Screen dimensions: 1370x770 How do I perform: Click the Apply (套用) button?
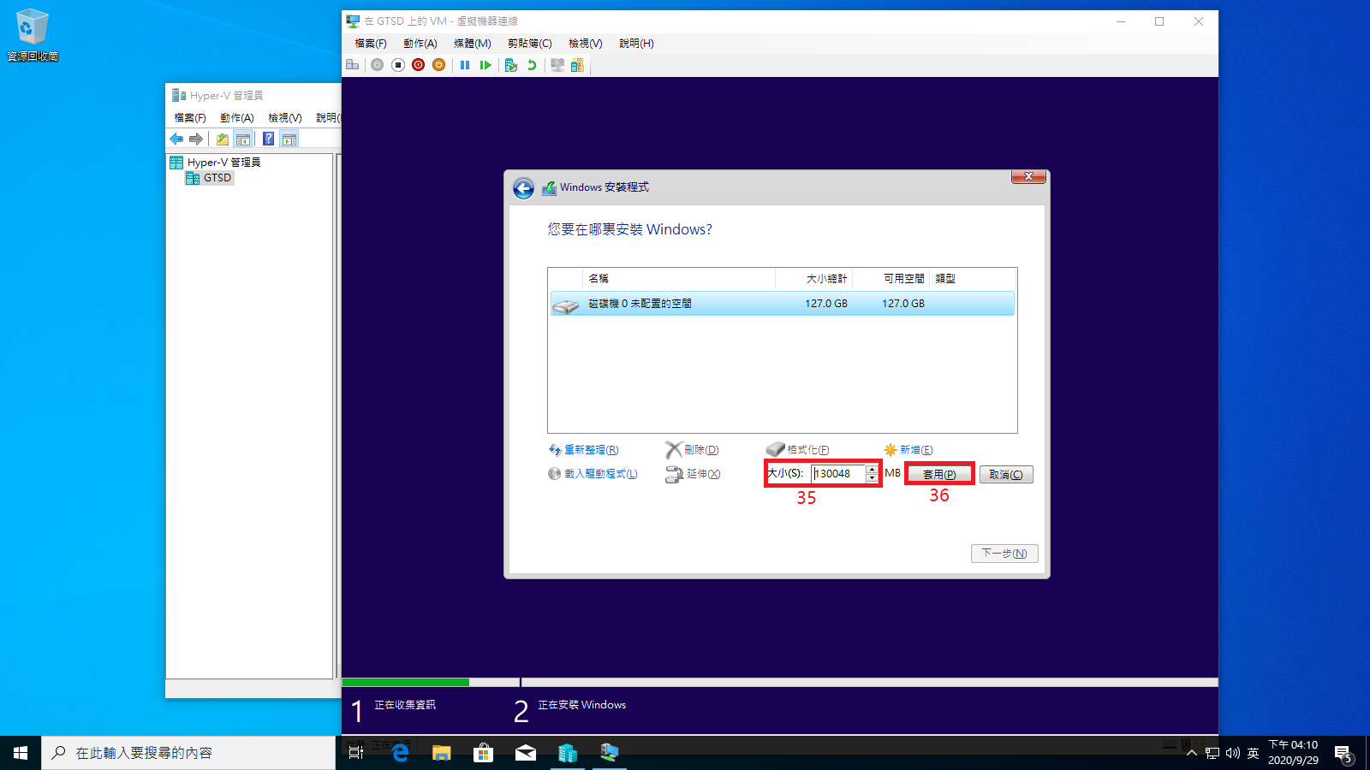point(939,474)
